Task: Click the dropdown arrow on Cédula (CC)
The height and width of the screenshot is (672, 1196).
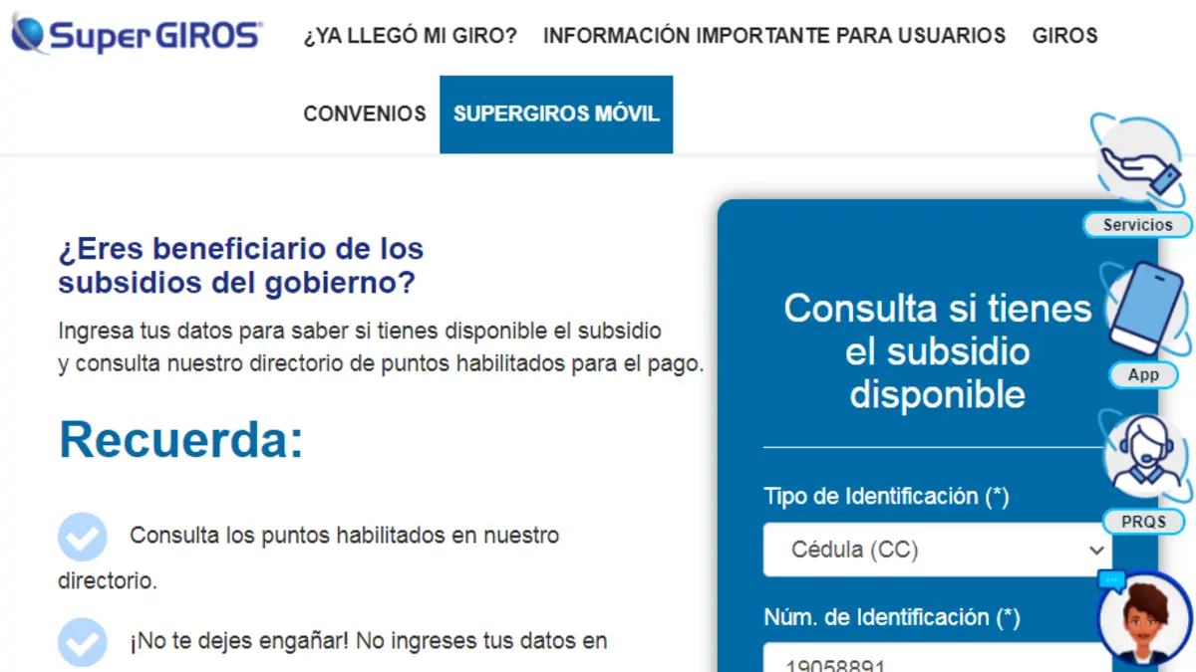Action: 1096,550
